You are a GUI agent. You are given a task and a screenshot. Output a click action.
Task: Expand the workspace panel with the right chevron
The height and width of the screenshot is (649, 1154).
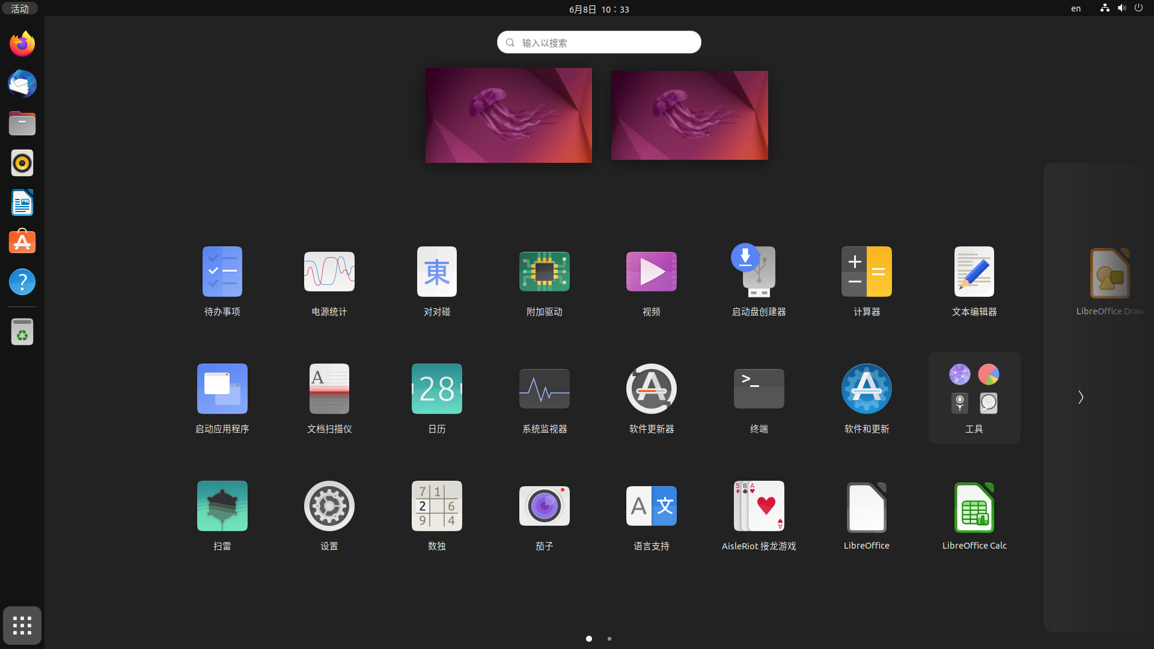(x=1081, y=397)
